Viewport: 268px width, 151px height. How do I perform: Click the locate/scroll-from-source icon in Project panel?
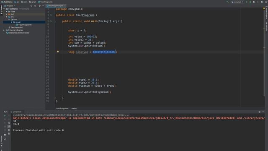point(31,5)
